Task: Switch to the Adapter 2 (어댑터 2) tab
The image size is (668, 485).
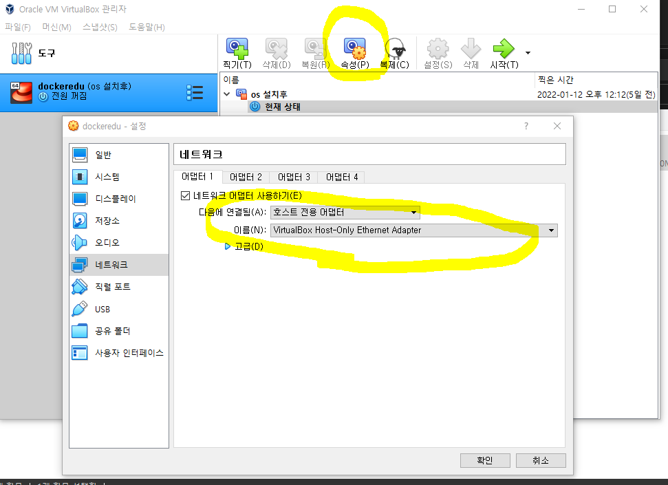Action: [246, 177]
